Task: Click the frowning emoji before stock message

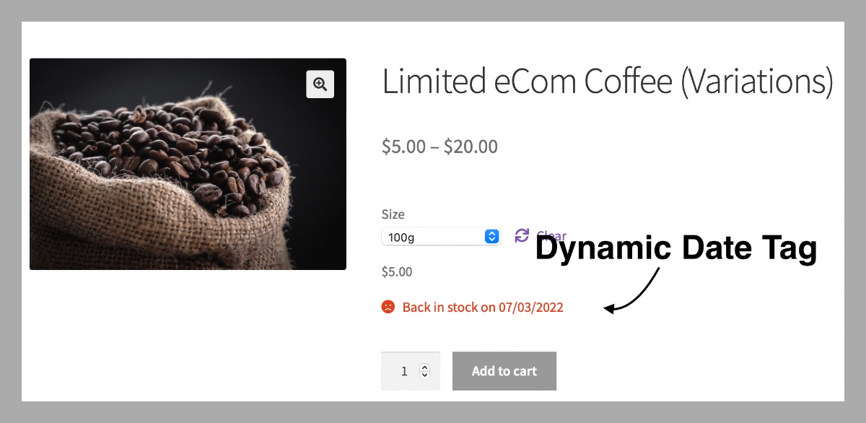Action: [388, 306]
